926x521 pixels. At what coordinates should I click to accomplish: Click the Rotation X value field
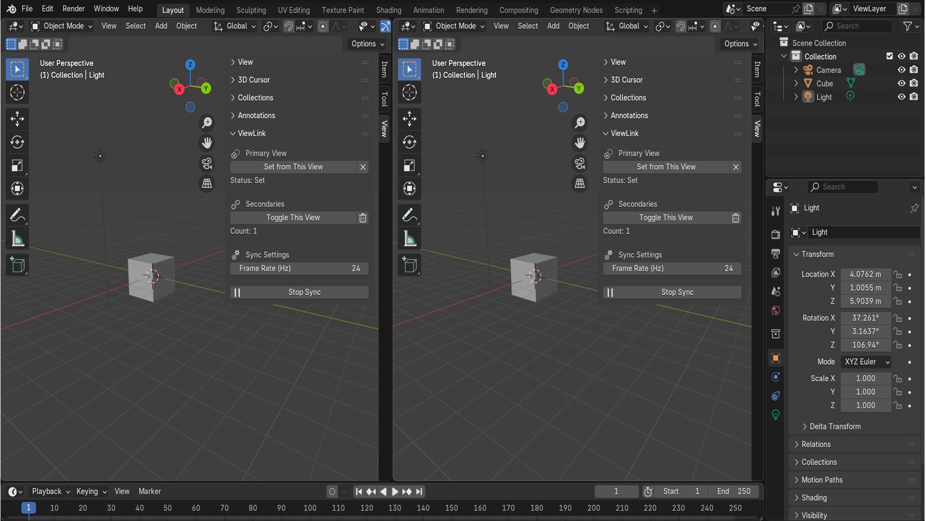865,318
